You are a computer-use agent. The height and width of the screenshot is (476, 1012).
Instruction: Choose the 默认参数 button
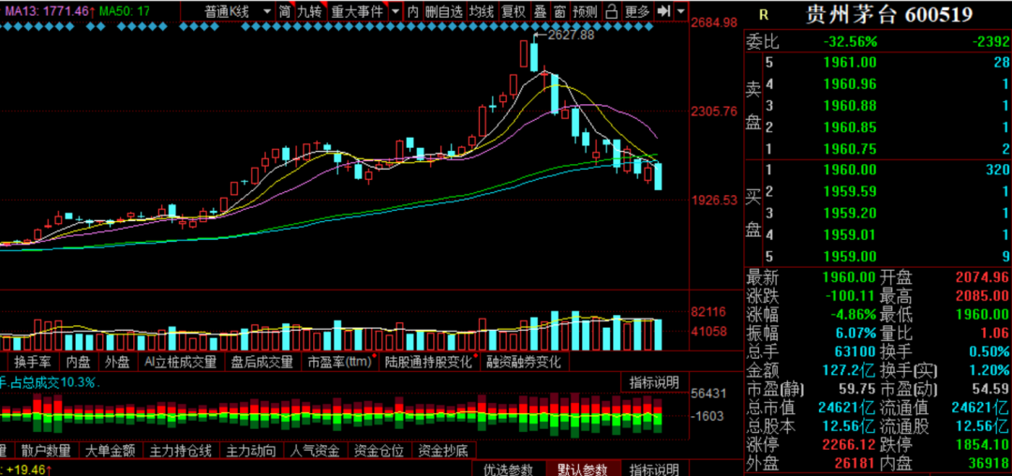tap(584, 469)
